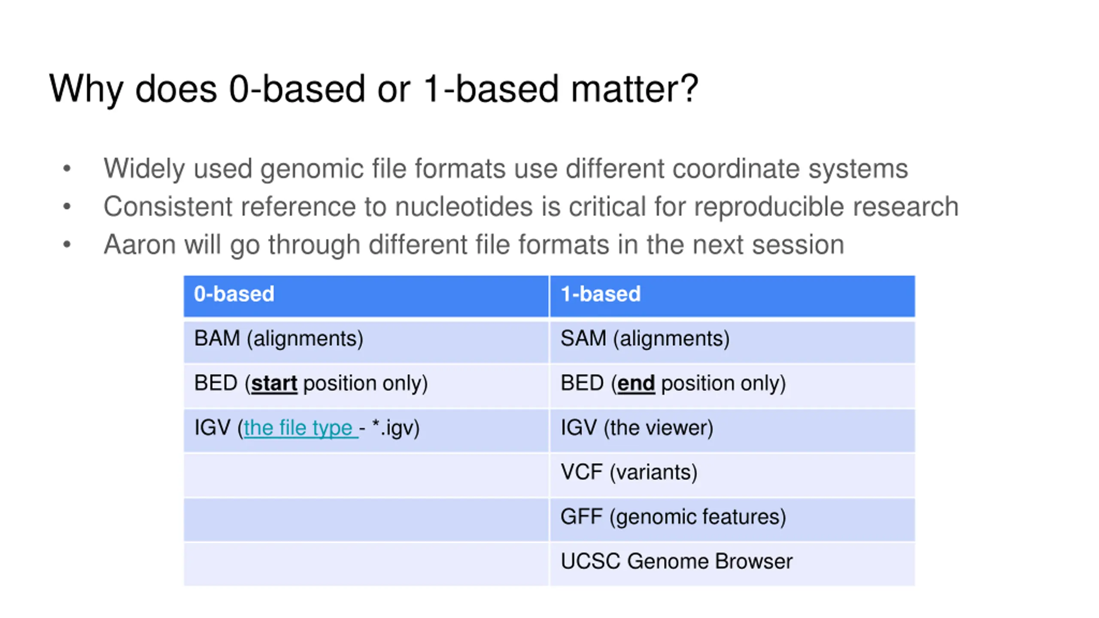Click the BAM (alignments) cell
Screen dimensions: 1099x618
(366, 342)
